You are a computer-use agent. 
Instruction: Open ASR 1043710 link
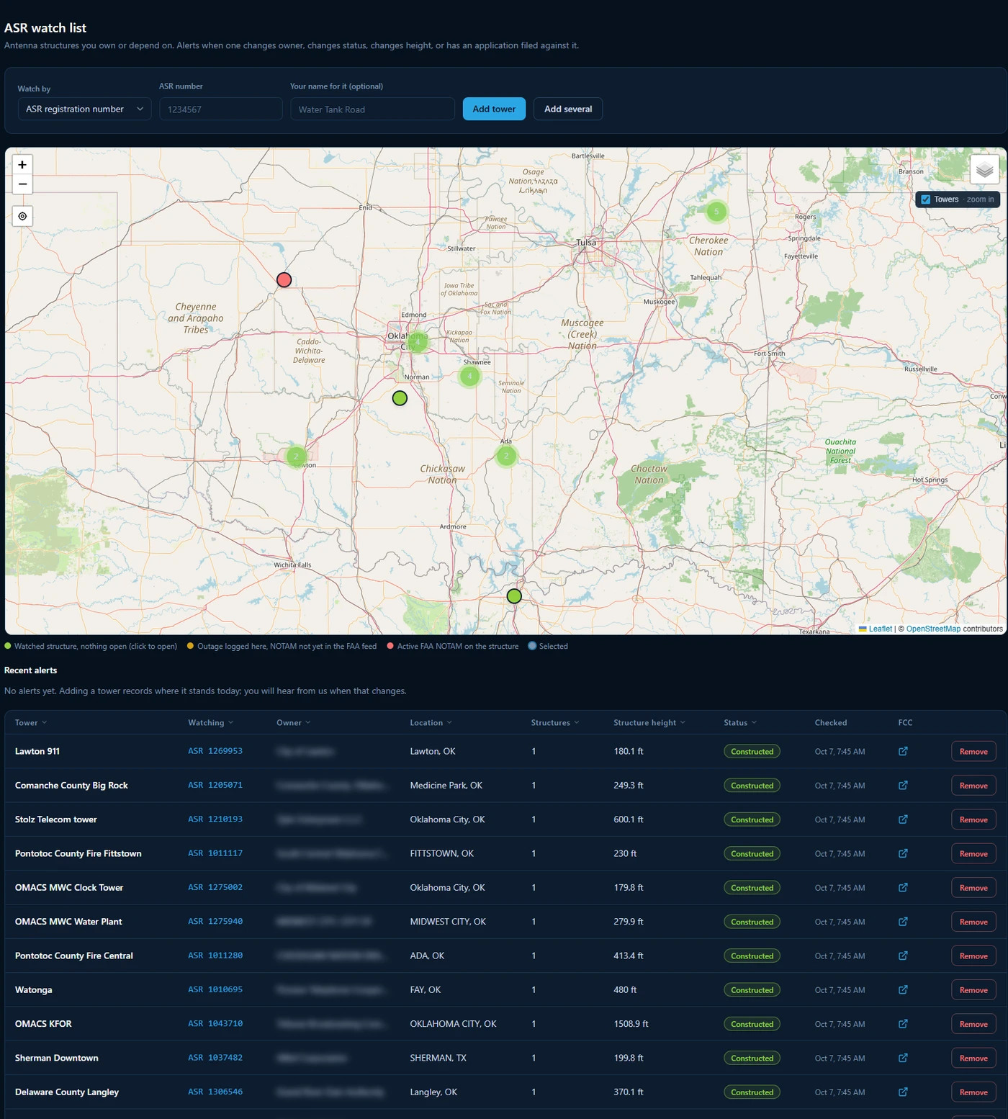pos(215,1024)
